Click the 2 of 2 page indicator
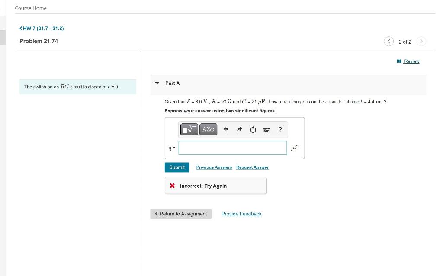 coord(405,42)
